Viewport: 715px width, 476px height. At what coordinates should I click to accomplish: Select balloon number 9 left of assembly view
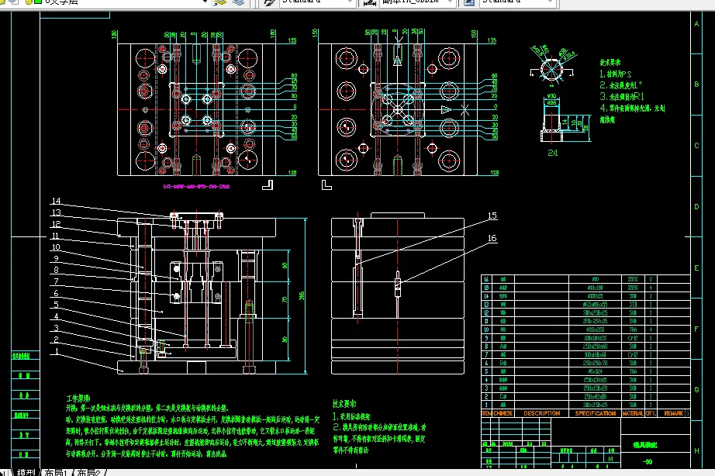(56, 258)
